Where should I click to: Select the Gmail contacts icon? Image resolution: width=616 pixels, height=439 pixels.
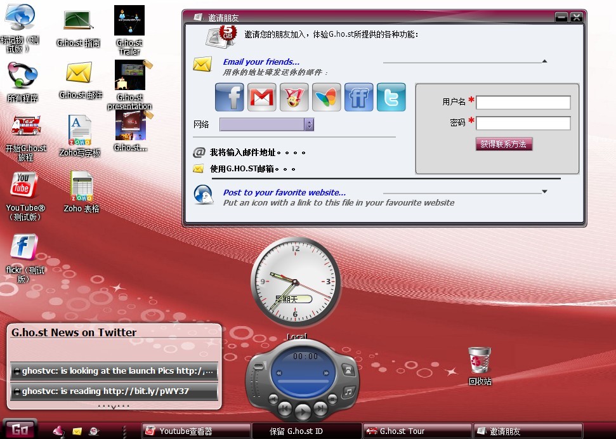pyautogui.click(x=261, y=97)
